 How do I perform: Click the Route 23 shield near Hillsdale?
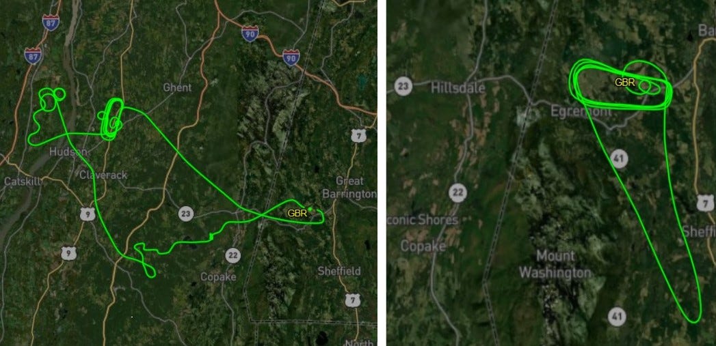[403, 86]
